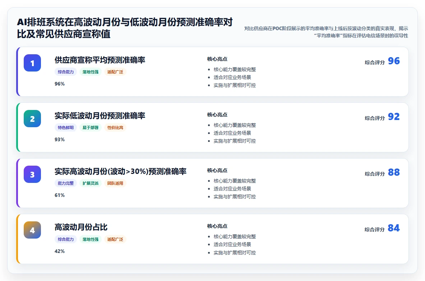Select the 42% value text
The height and width of the screenshot is (281, 425).
coord(60,251)
